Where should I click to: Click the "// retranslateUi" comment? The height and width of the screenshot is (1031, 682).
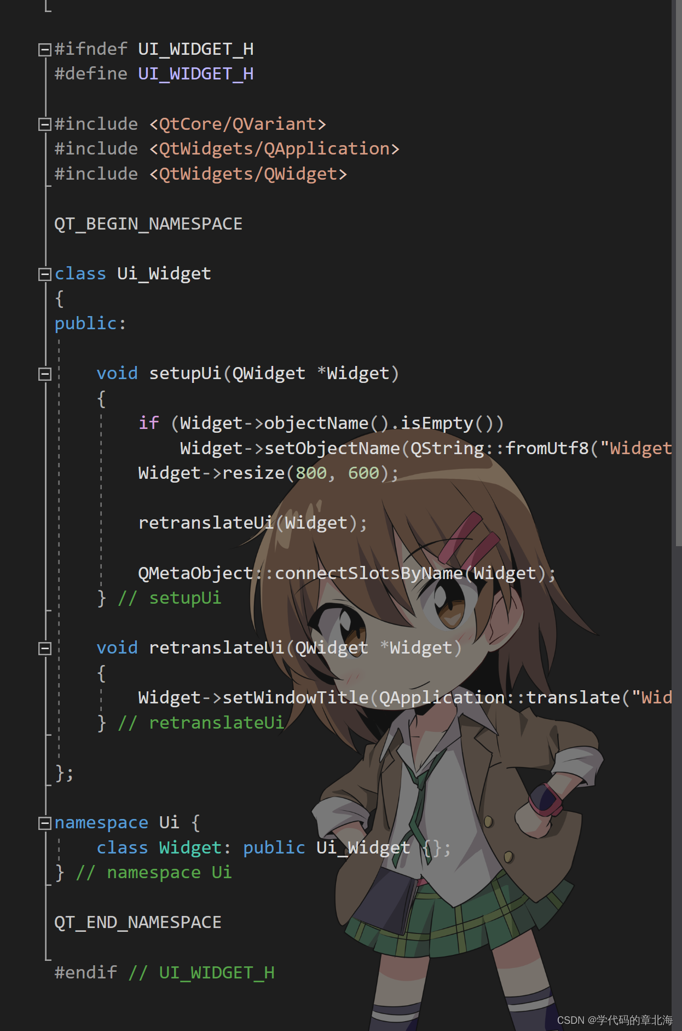(x=201, y=723)
